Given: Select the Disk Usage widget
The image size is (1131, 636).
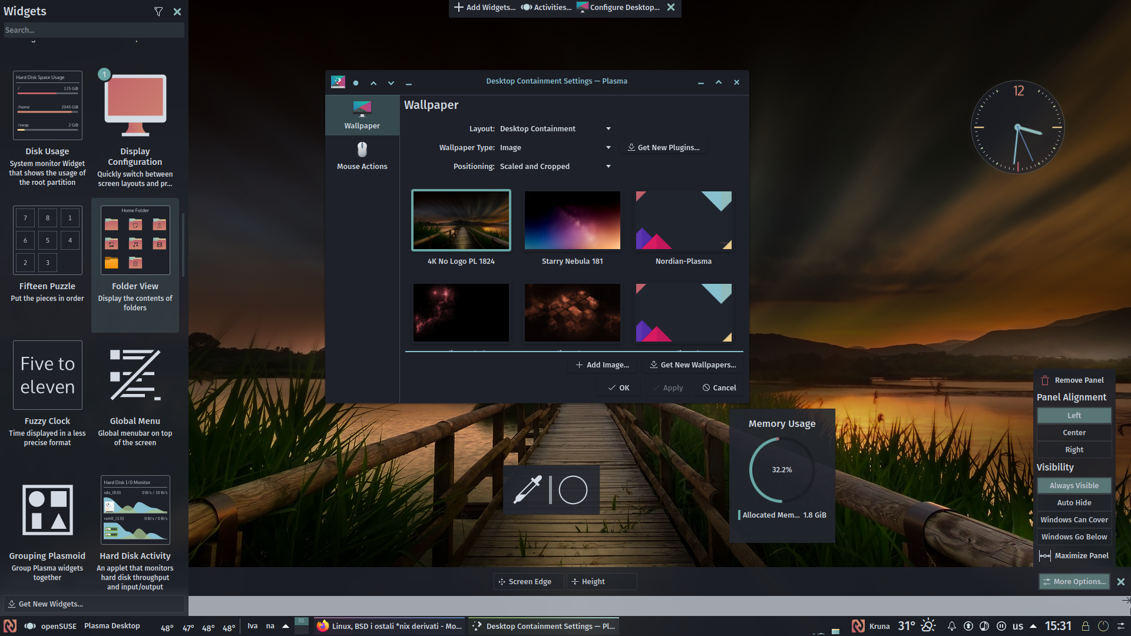Looking at the screenshot, I should tap(47, 129).
